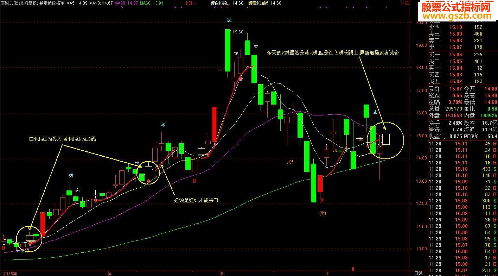Select the MA60: 13.91 legend value
The height and width of the screenshot is (276, 498).
(x=152, y=3)
